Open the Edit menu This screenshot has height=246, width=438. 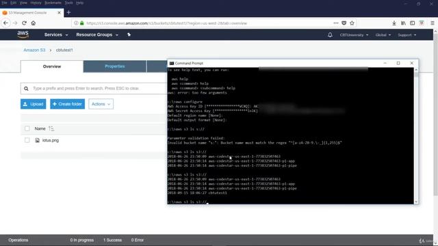point(14,3)
